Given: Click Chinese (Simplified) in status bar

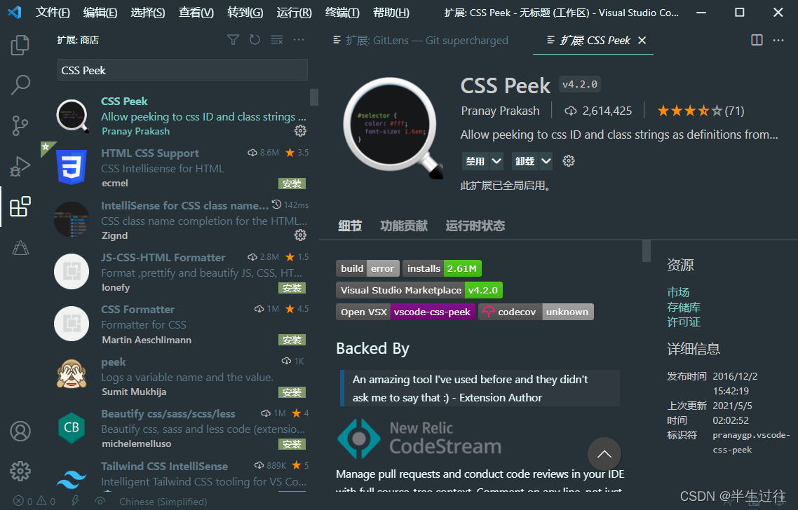Looking at the screenshot, I should click(163, 502).
